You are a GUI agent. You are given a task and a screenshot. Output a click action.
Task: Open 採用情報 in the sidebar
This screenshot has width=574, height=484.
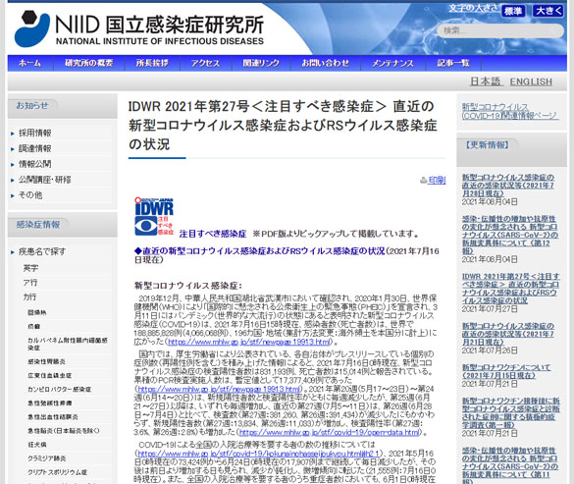coord(34,133)
